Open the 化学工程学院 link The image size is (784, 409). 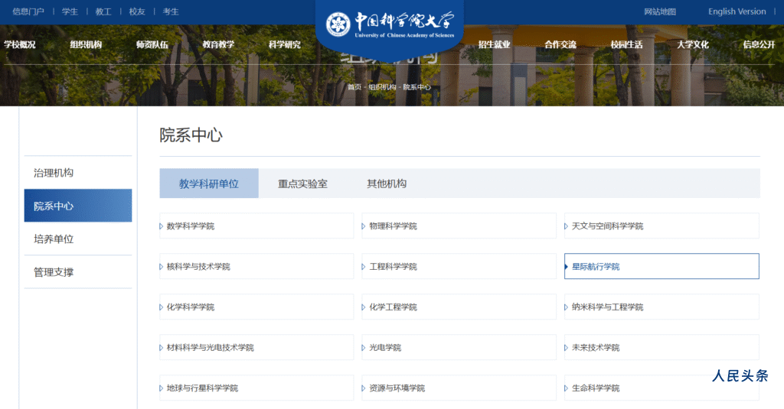(459, 307)
